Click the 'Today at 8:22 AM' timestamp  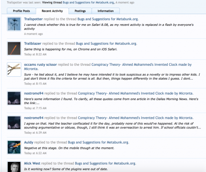click(x=35, y=54)
